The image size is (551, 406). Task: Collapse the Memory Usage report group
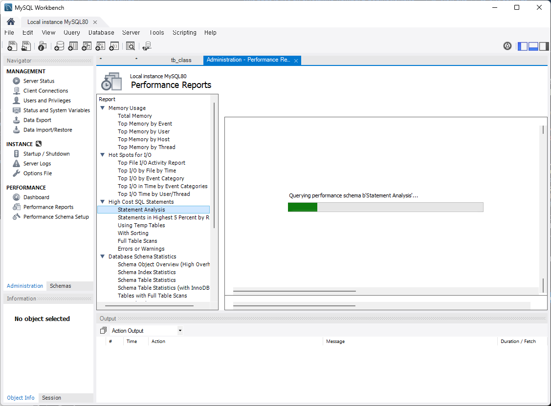(103, 108)
